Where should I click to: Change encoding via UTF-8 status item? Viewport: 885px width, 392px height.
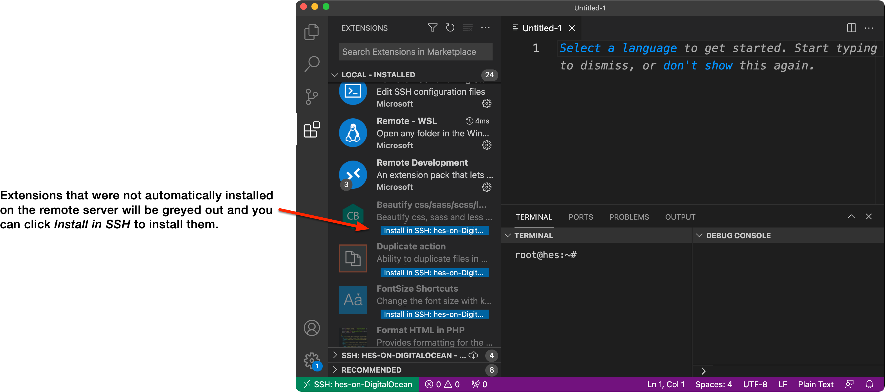[755, 384]
